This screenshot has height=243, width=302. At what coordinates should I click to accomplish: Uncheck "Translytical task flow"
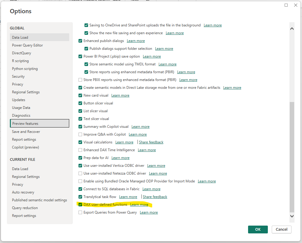click(x=80, y=196)
